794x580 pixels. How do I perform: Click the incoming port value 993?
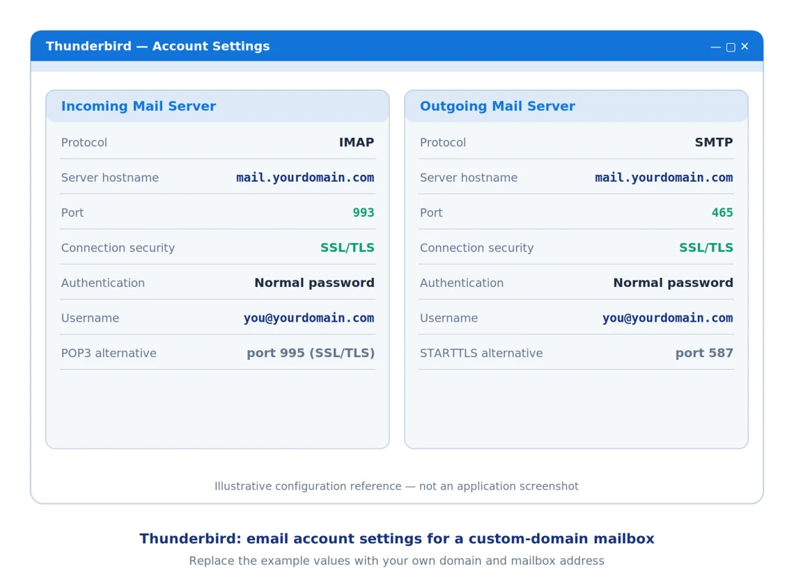click(x=364, y=212)
